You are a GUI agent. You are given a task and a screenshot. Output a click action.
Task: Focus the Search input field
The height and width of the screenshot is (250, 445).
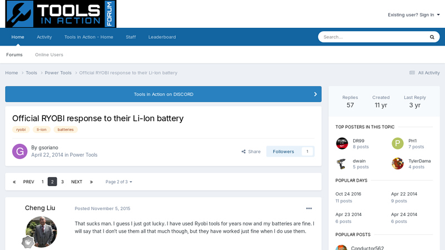point(373,37)
